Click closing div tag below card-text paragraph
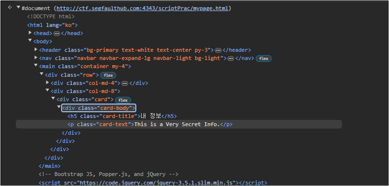This screenshot has height=186, width=389. (x=71, y=133)
